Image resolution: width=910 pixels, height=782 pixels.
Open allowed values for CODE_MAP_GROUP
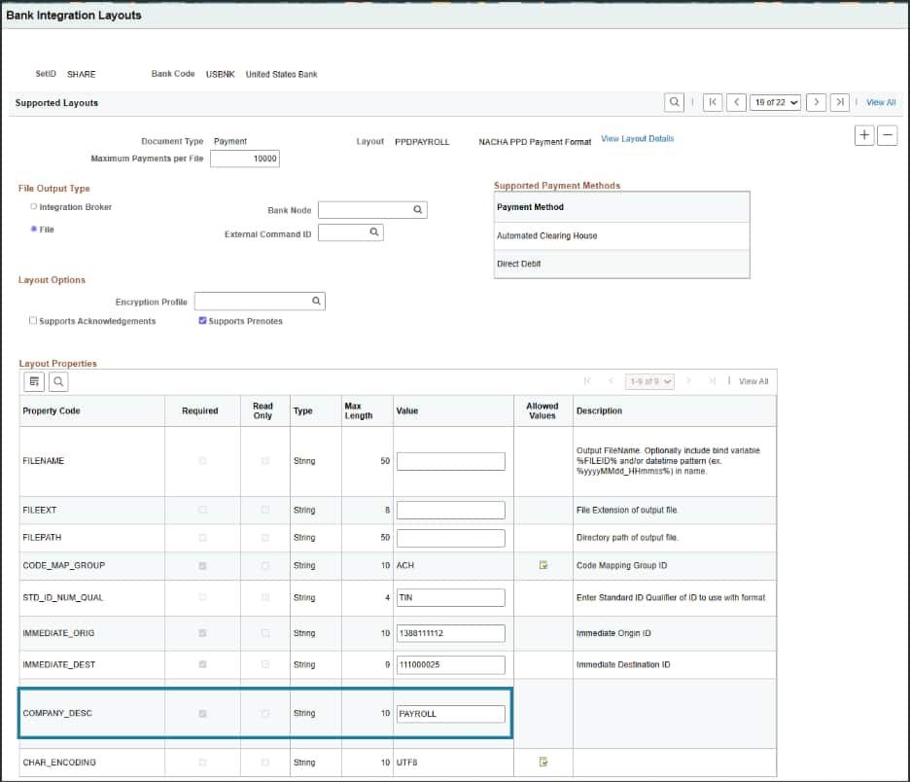click(x=543, y=565)
